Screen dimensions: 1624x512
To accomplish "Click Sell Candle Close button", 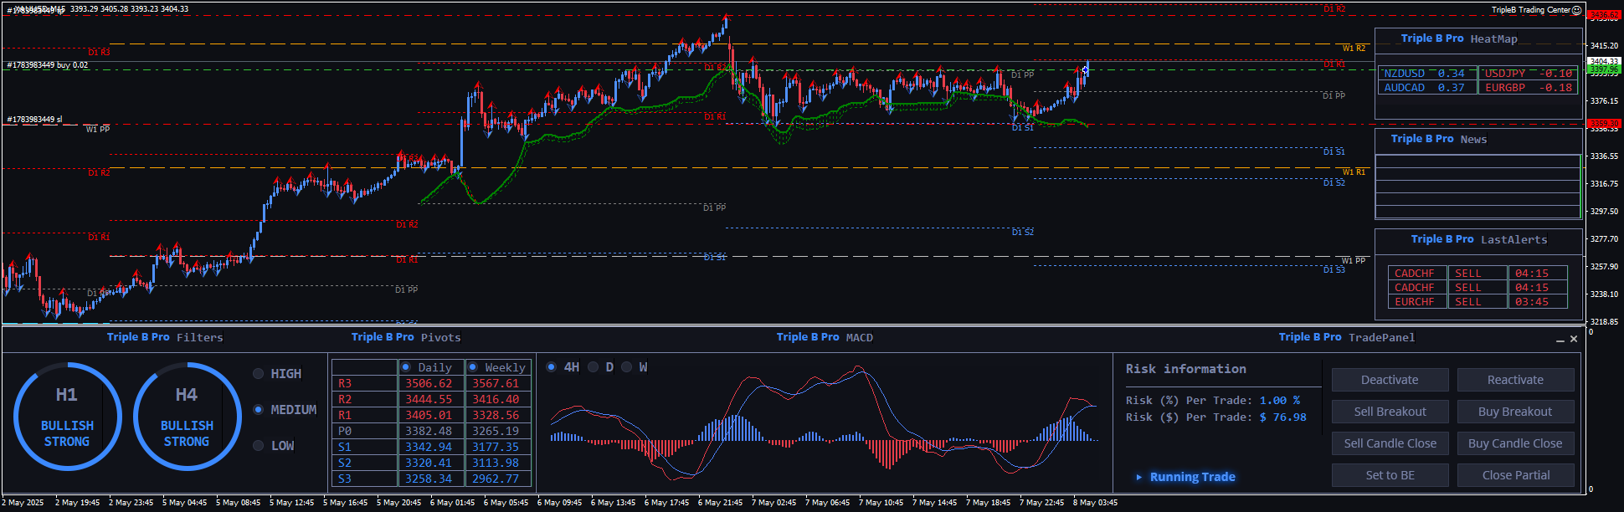I will point(1390,443).
